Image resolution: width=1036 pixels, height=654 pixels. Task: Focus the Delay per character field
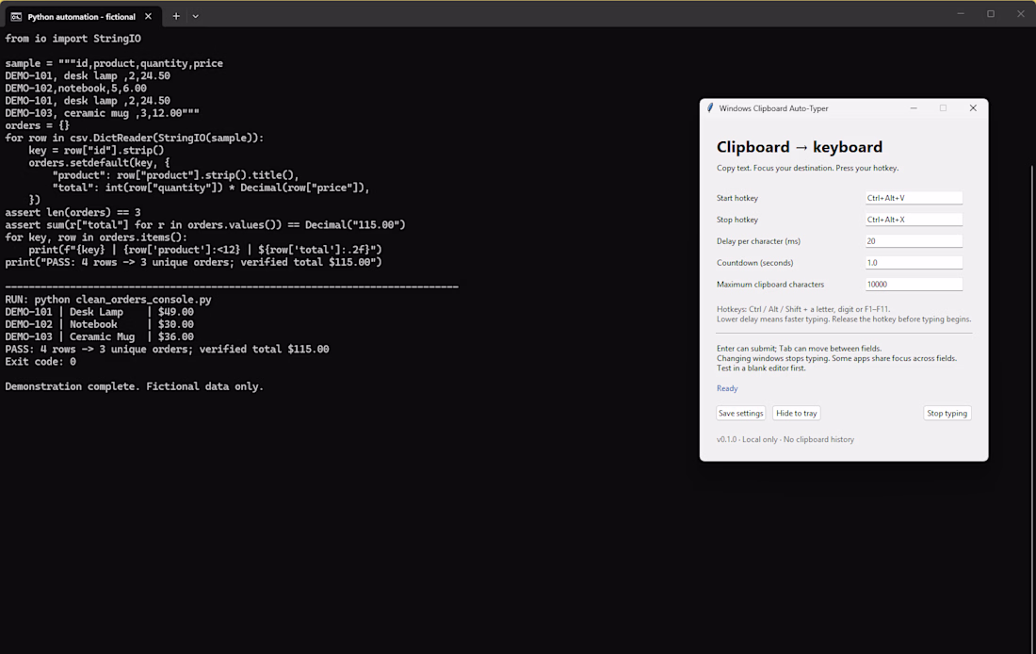point(914,241)
